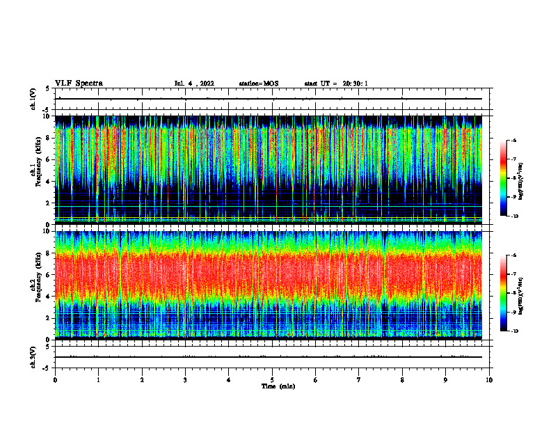Image resolution: width=551 pixels, height=426 pixels.
Task: Click the "ch.1(V)" waveform axis label
Action: click(33, 99)
